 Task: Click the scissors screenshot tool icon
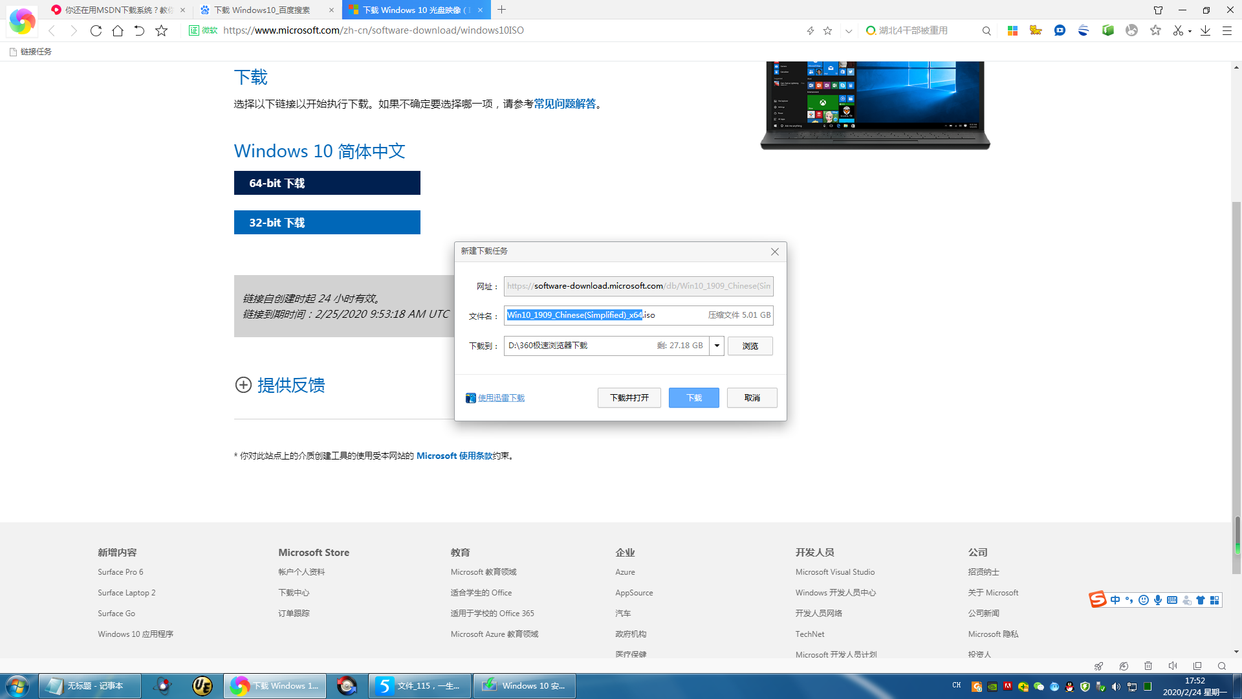1178,30
